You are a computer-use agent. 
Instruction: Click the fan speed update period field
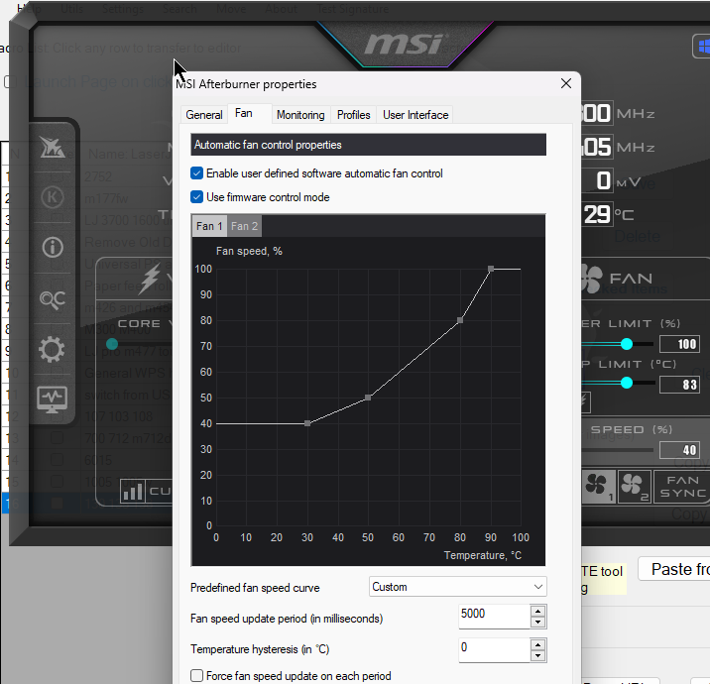494,617
